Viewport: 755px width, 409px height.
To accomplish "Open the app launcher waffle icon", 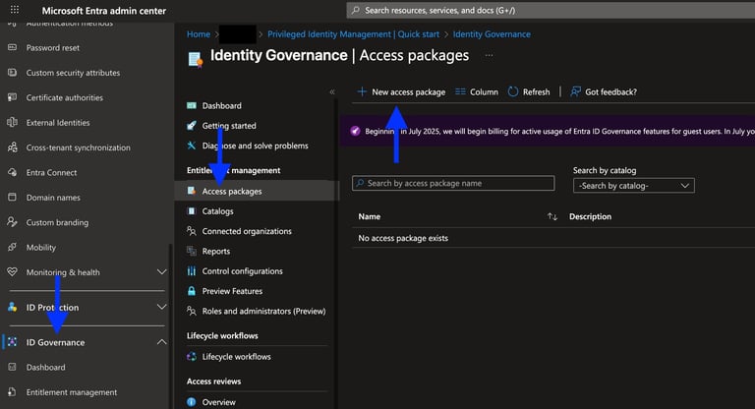I will (15, 10).
